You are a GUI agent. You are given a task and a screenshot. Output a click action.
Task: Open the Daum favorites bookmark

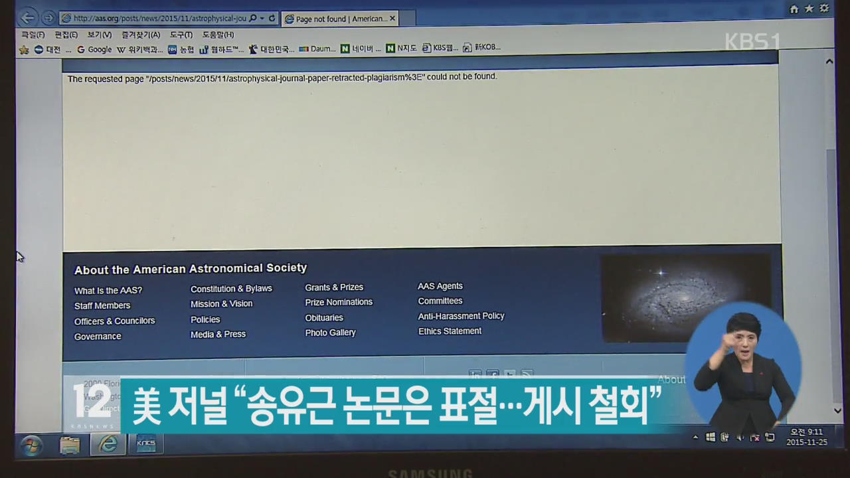(317, 48)
